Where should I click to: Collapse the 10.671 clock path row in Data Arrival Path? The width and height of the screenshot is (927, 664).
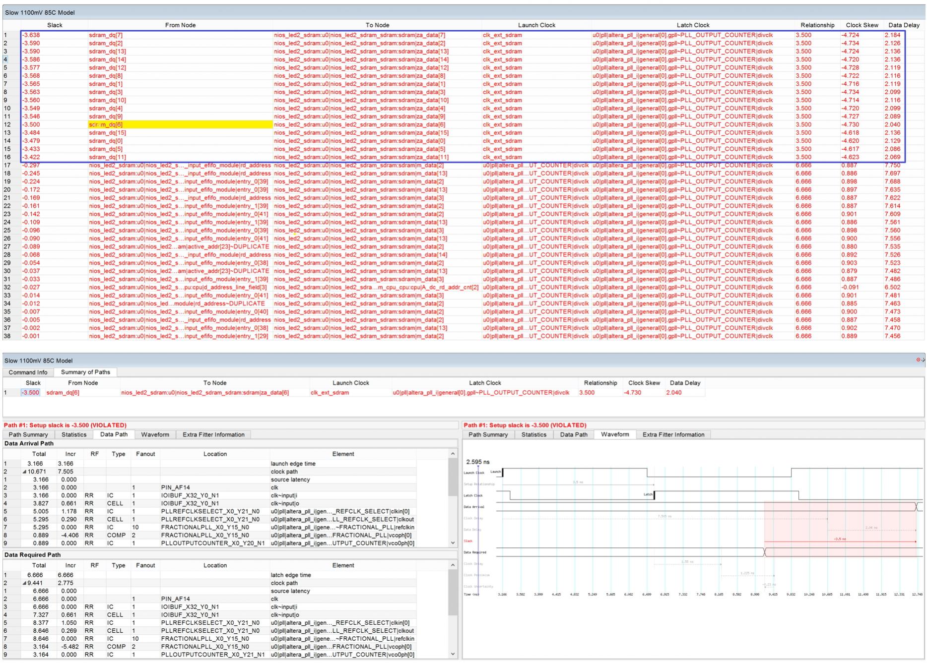pos(24,472)
